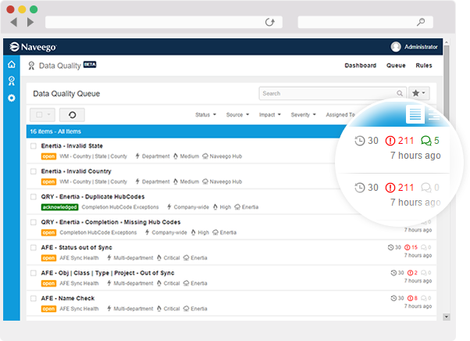Image resolution: width=470 pixels, height=341 pixels.
Task: Open QRY - Enertia - Duplicate HubCodes item
Action: (93, 196)
